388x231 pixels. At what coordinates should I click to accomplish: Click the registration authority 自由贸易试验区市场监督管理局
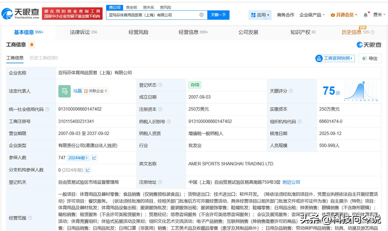(x=89, y=182)
